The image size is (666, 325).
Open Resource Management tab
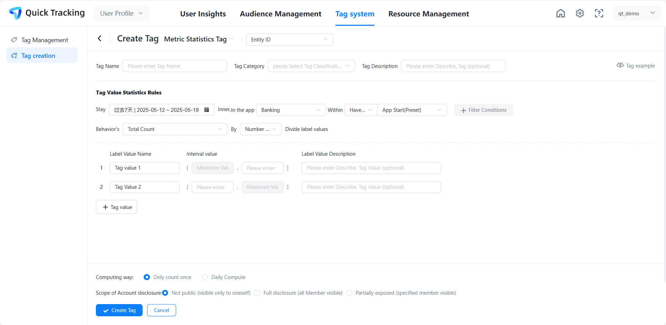click(x=429, y=14)
